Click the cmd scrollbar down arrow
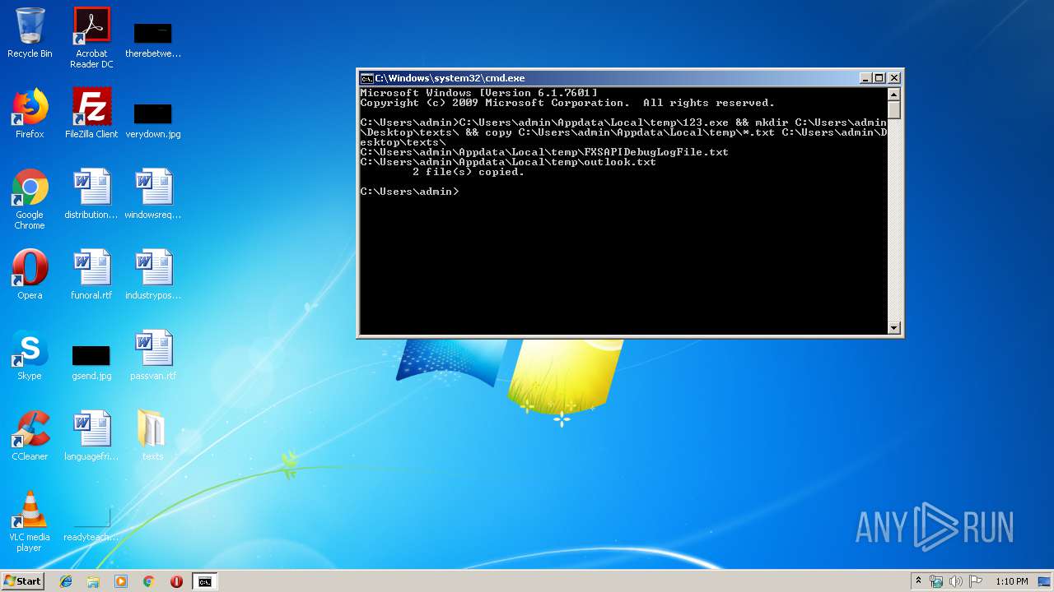 click(x=894, y=327)
